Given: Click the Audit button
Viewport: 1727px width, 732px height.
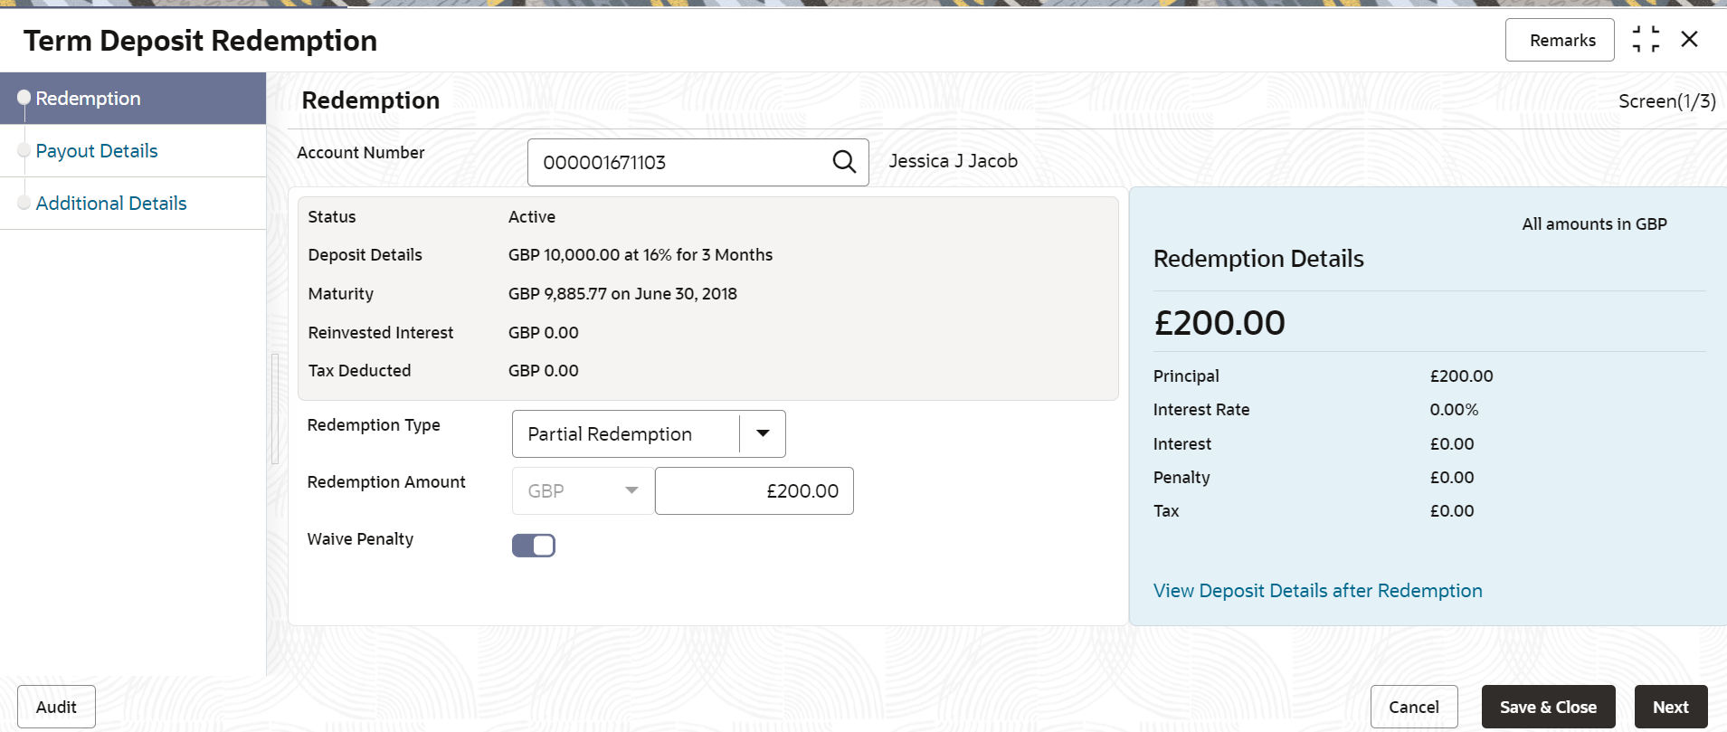Looking at the screenshot, I should pos(56,707).
